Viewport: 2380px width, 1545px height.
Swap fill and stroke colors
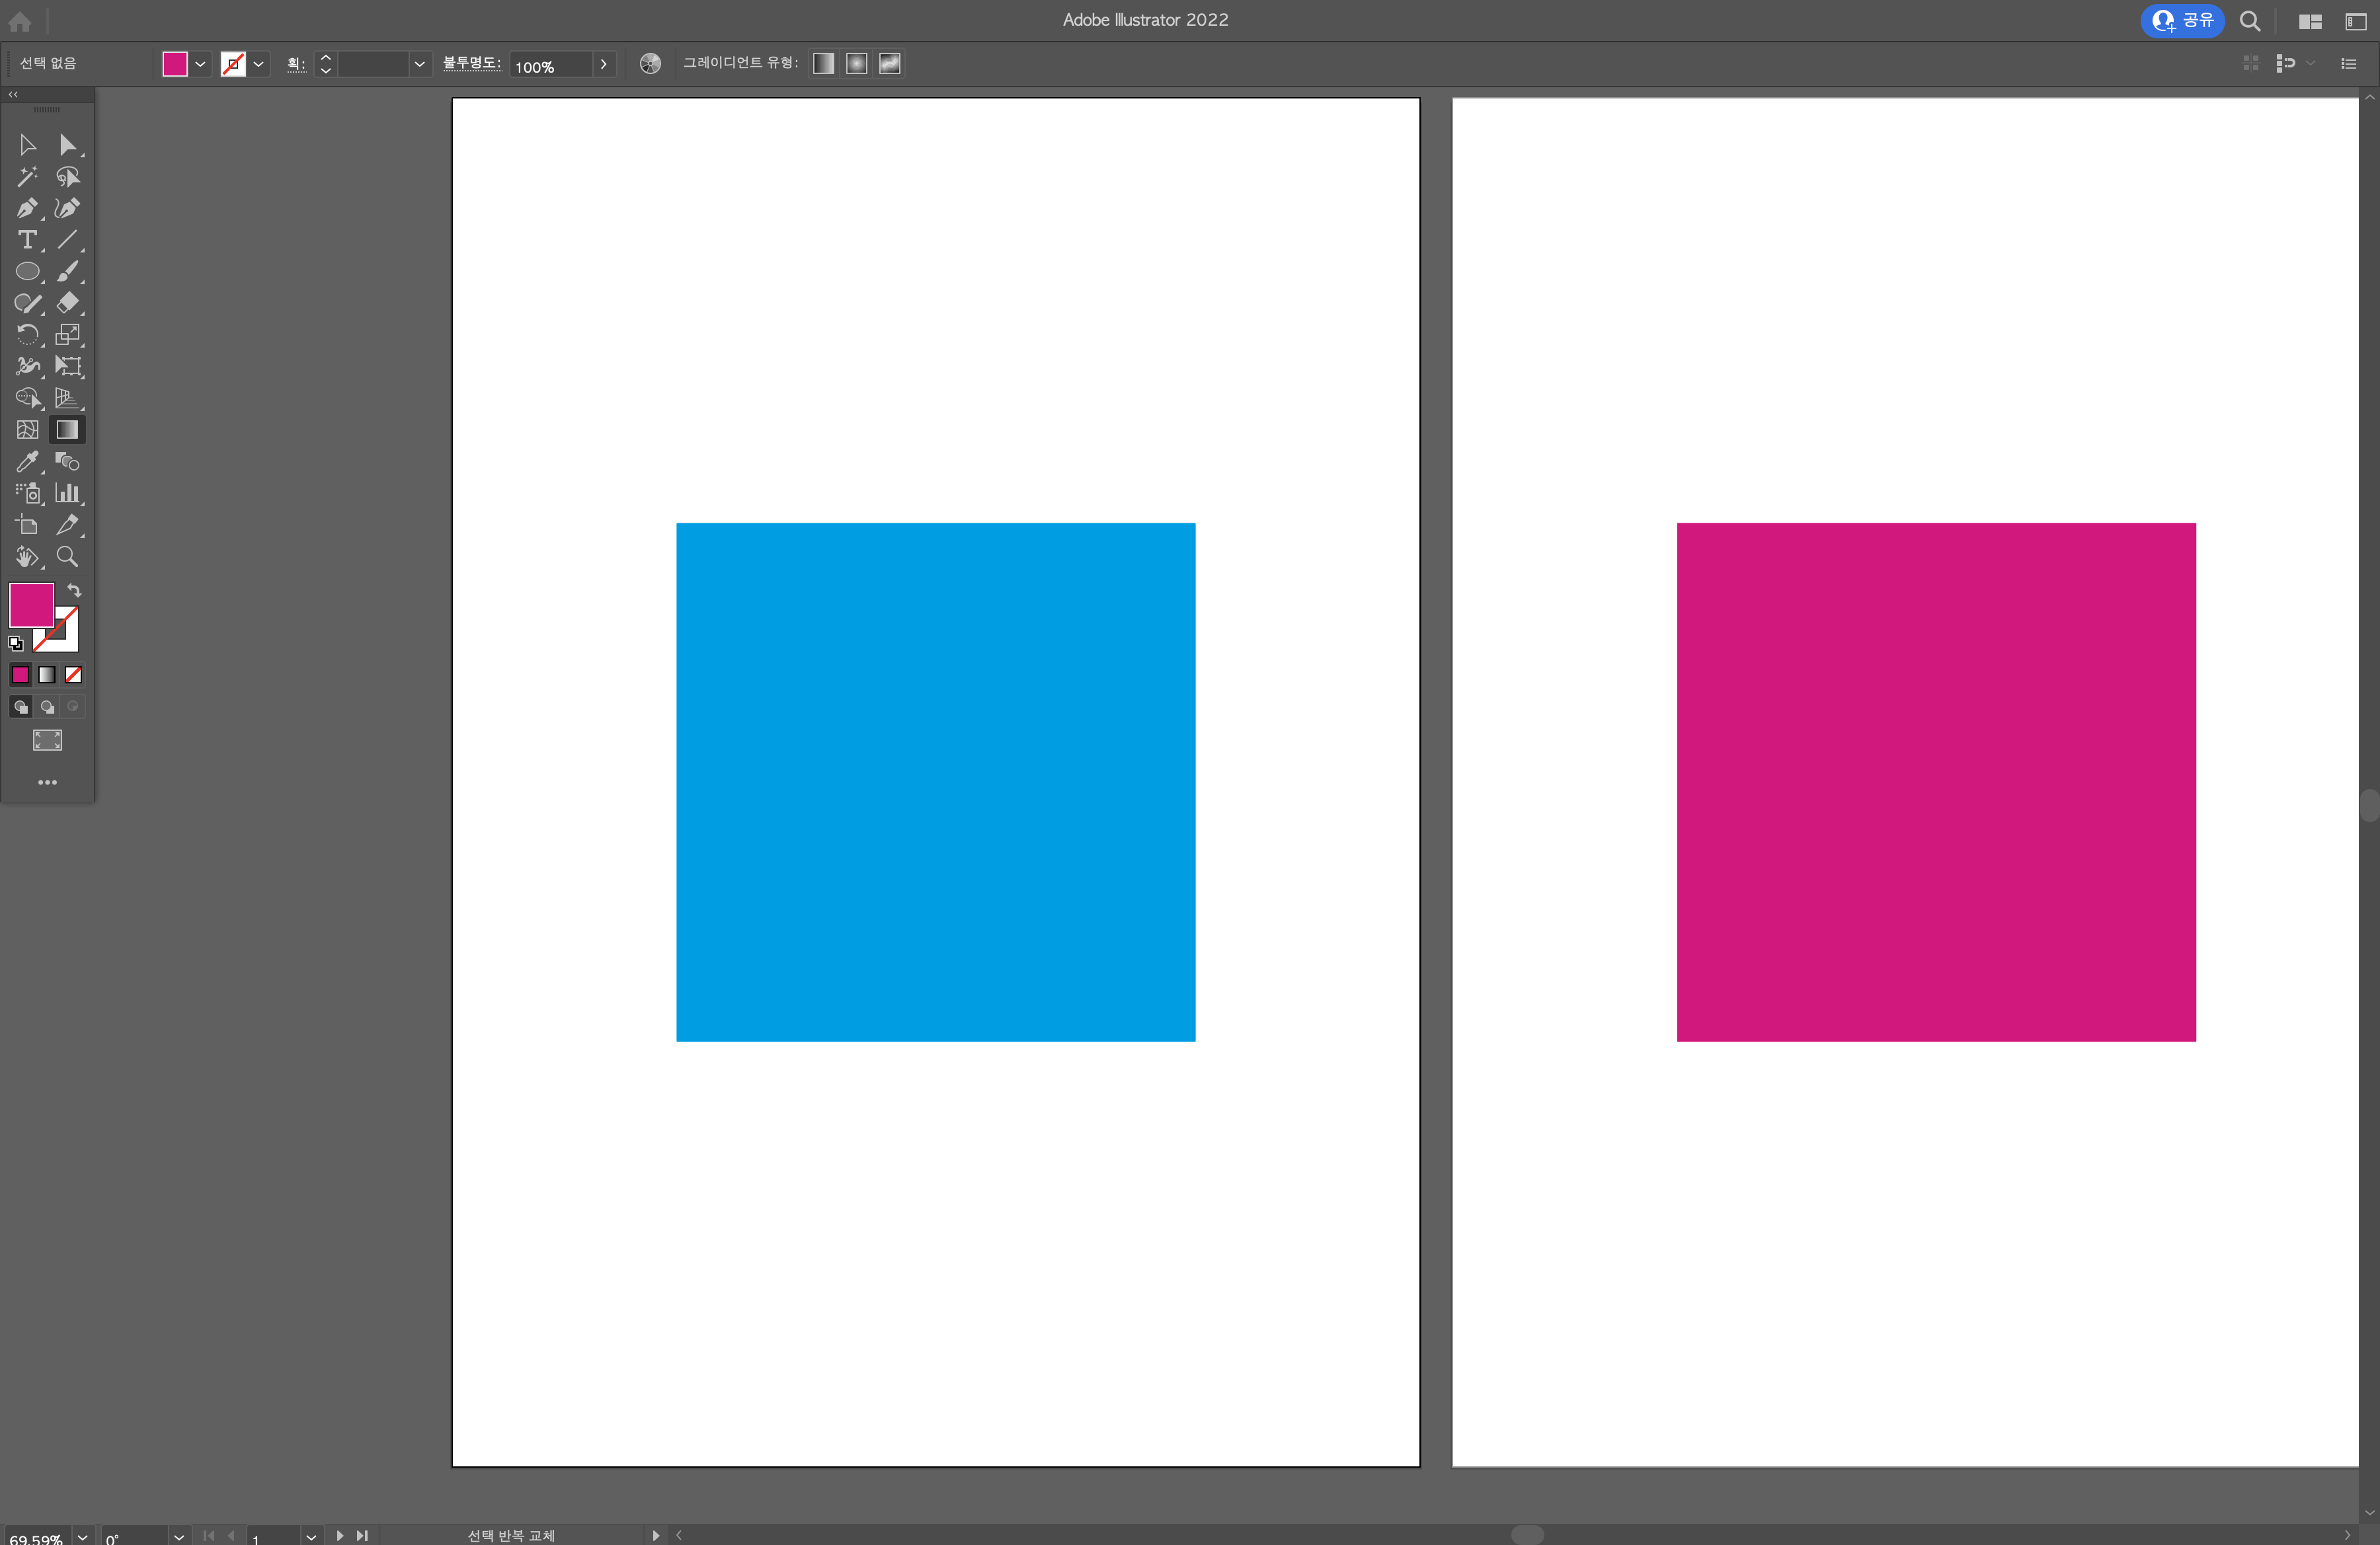(x=74, y=589)
